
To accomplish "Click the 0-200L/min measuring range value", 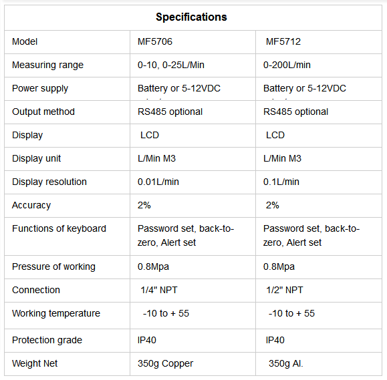I will [287, 65].
